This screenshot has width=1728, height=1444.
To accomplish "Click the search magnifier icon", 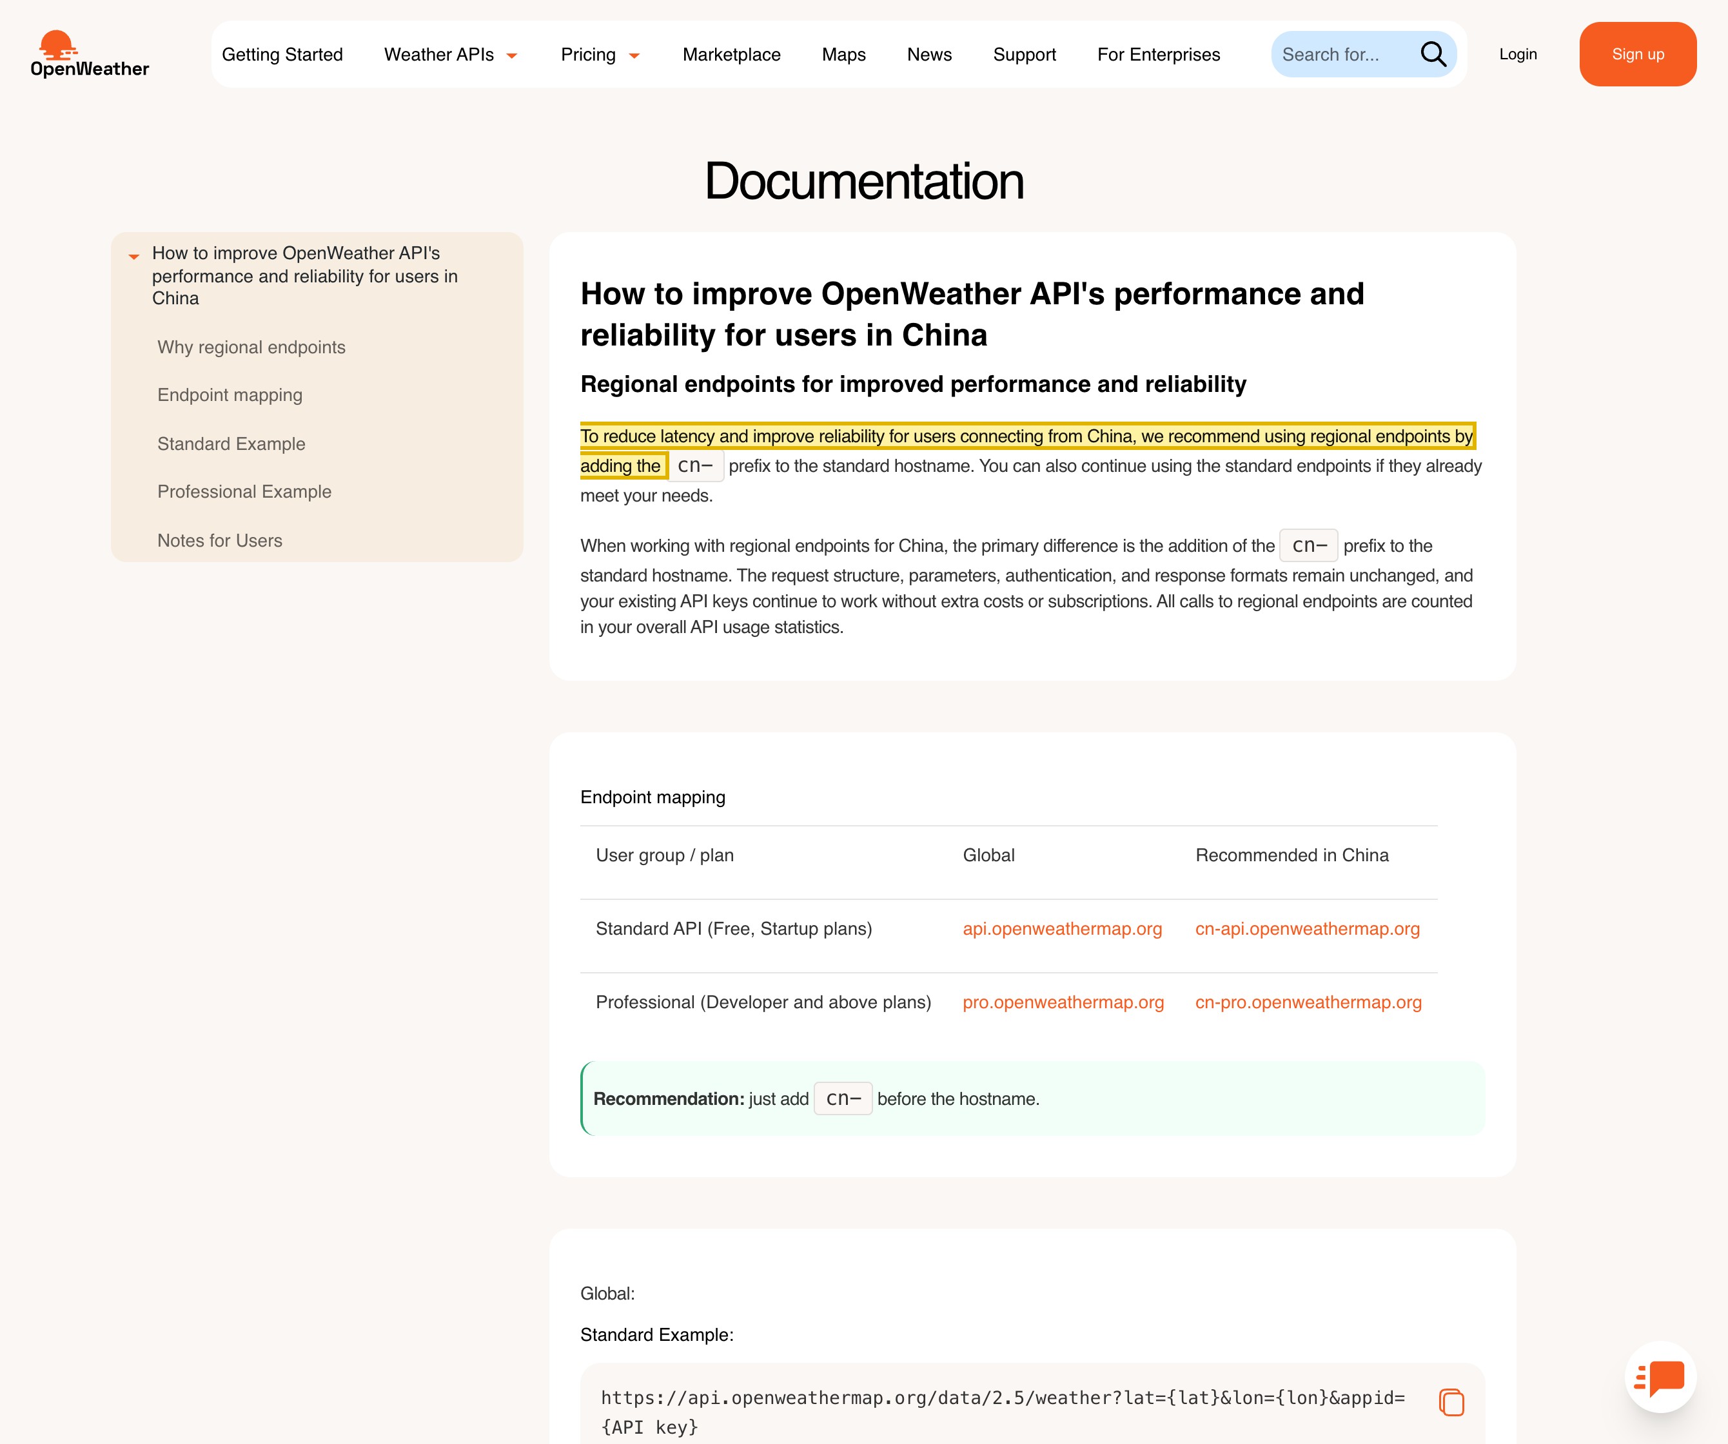I will (1433, 54).
